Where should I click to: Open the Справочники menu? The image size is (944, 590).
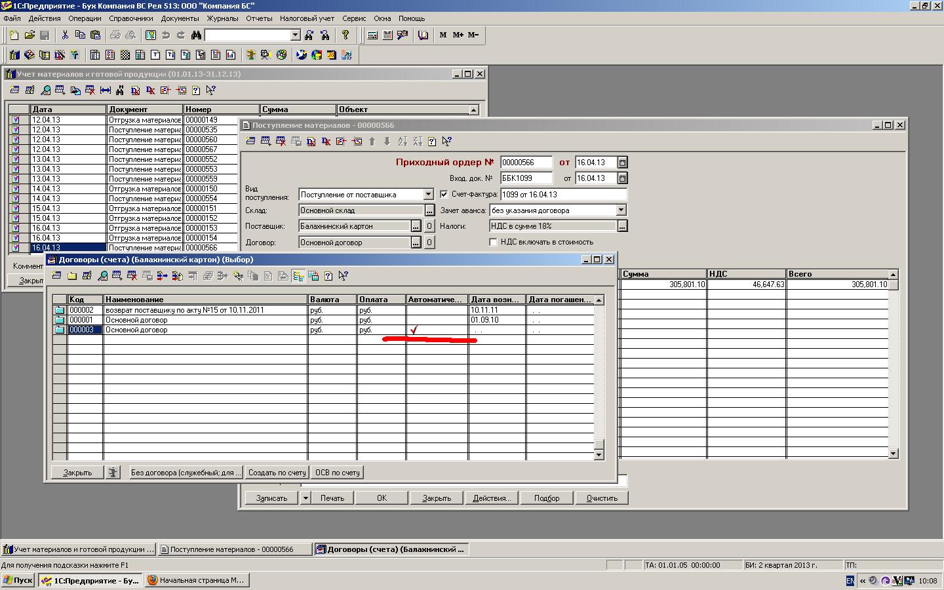click(x=131, y=18)
